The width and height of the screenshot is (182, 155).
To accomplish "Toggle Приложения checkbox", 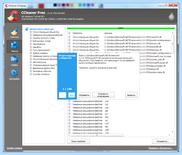I will (31, 44).
